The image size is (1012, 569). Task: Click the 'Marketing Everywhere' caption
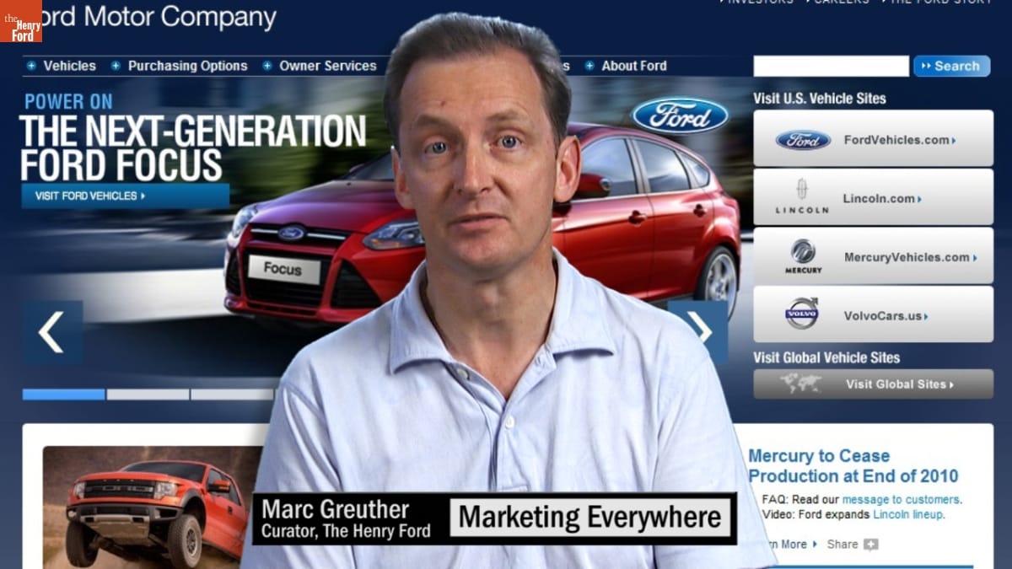[589, 518]
